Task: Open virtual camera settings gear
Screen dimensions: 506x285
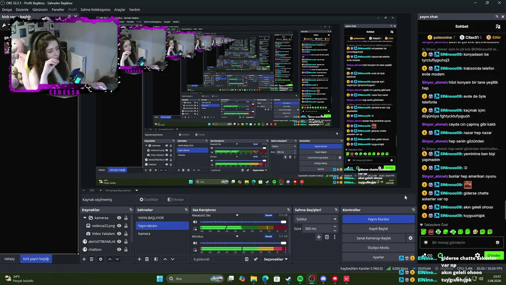Action: [x=410, y=238]
